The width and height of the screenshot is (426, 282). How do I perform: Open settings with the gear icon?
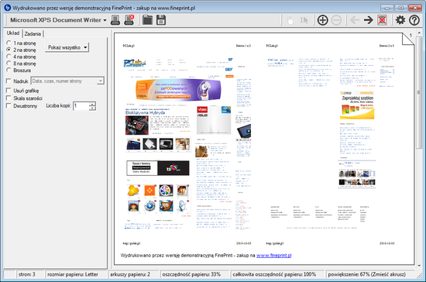click(400, 20)
